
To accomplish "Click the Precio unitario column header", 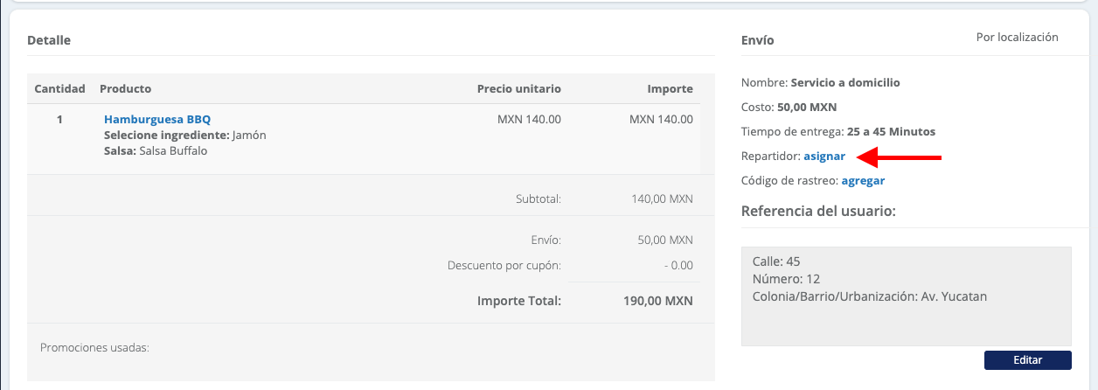I will [x=518, y=88].
